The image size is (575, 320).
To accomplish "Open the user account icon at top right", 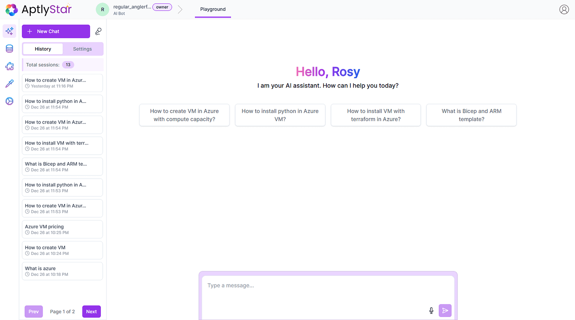I will [564, 9].
